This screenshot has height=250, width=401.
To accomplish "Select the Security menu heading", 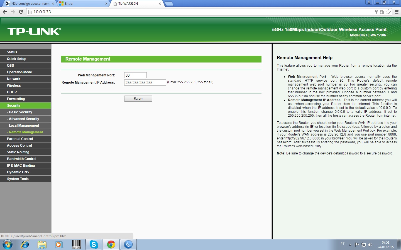I will click(25, 106).
